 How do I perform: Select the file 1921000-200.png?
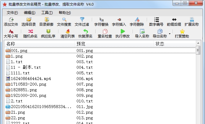[x=100, y=96]
